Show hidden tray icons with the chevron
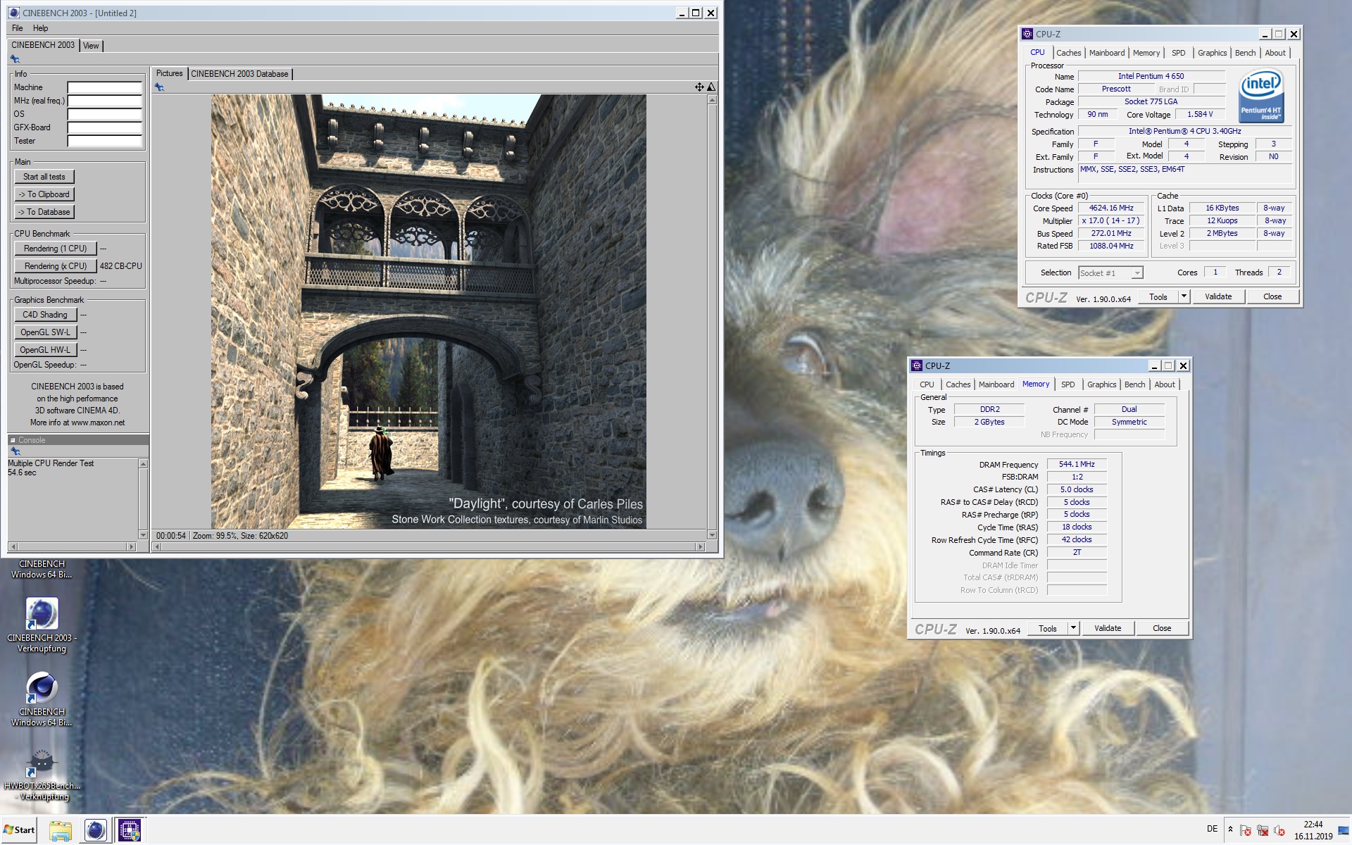Image resolution: width=1352 pixels, height=845 pixels. coord(1230,830)
